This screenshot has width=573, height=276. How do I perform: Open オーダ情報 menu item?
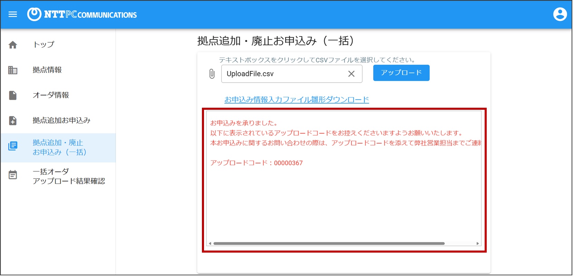[58, 95]
